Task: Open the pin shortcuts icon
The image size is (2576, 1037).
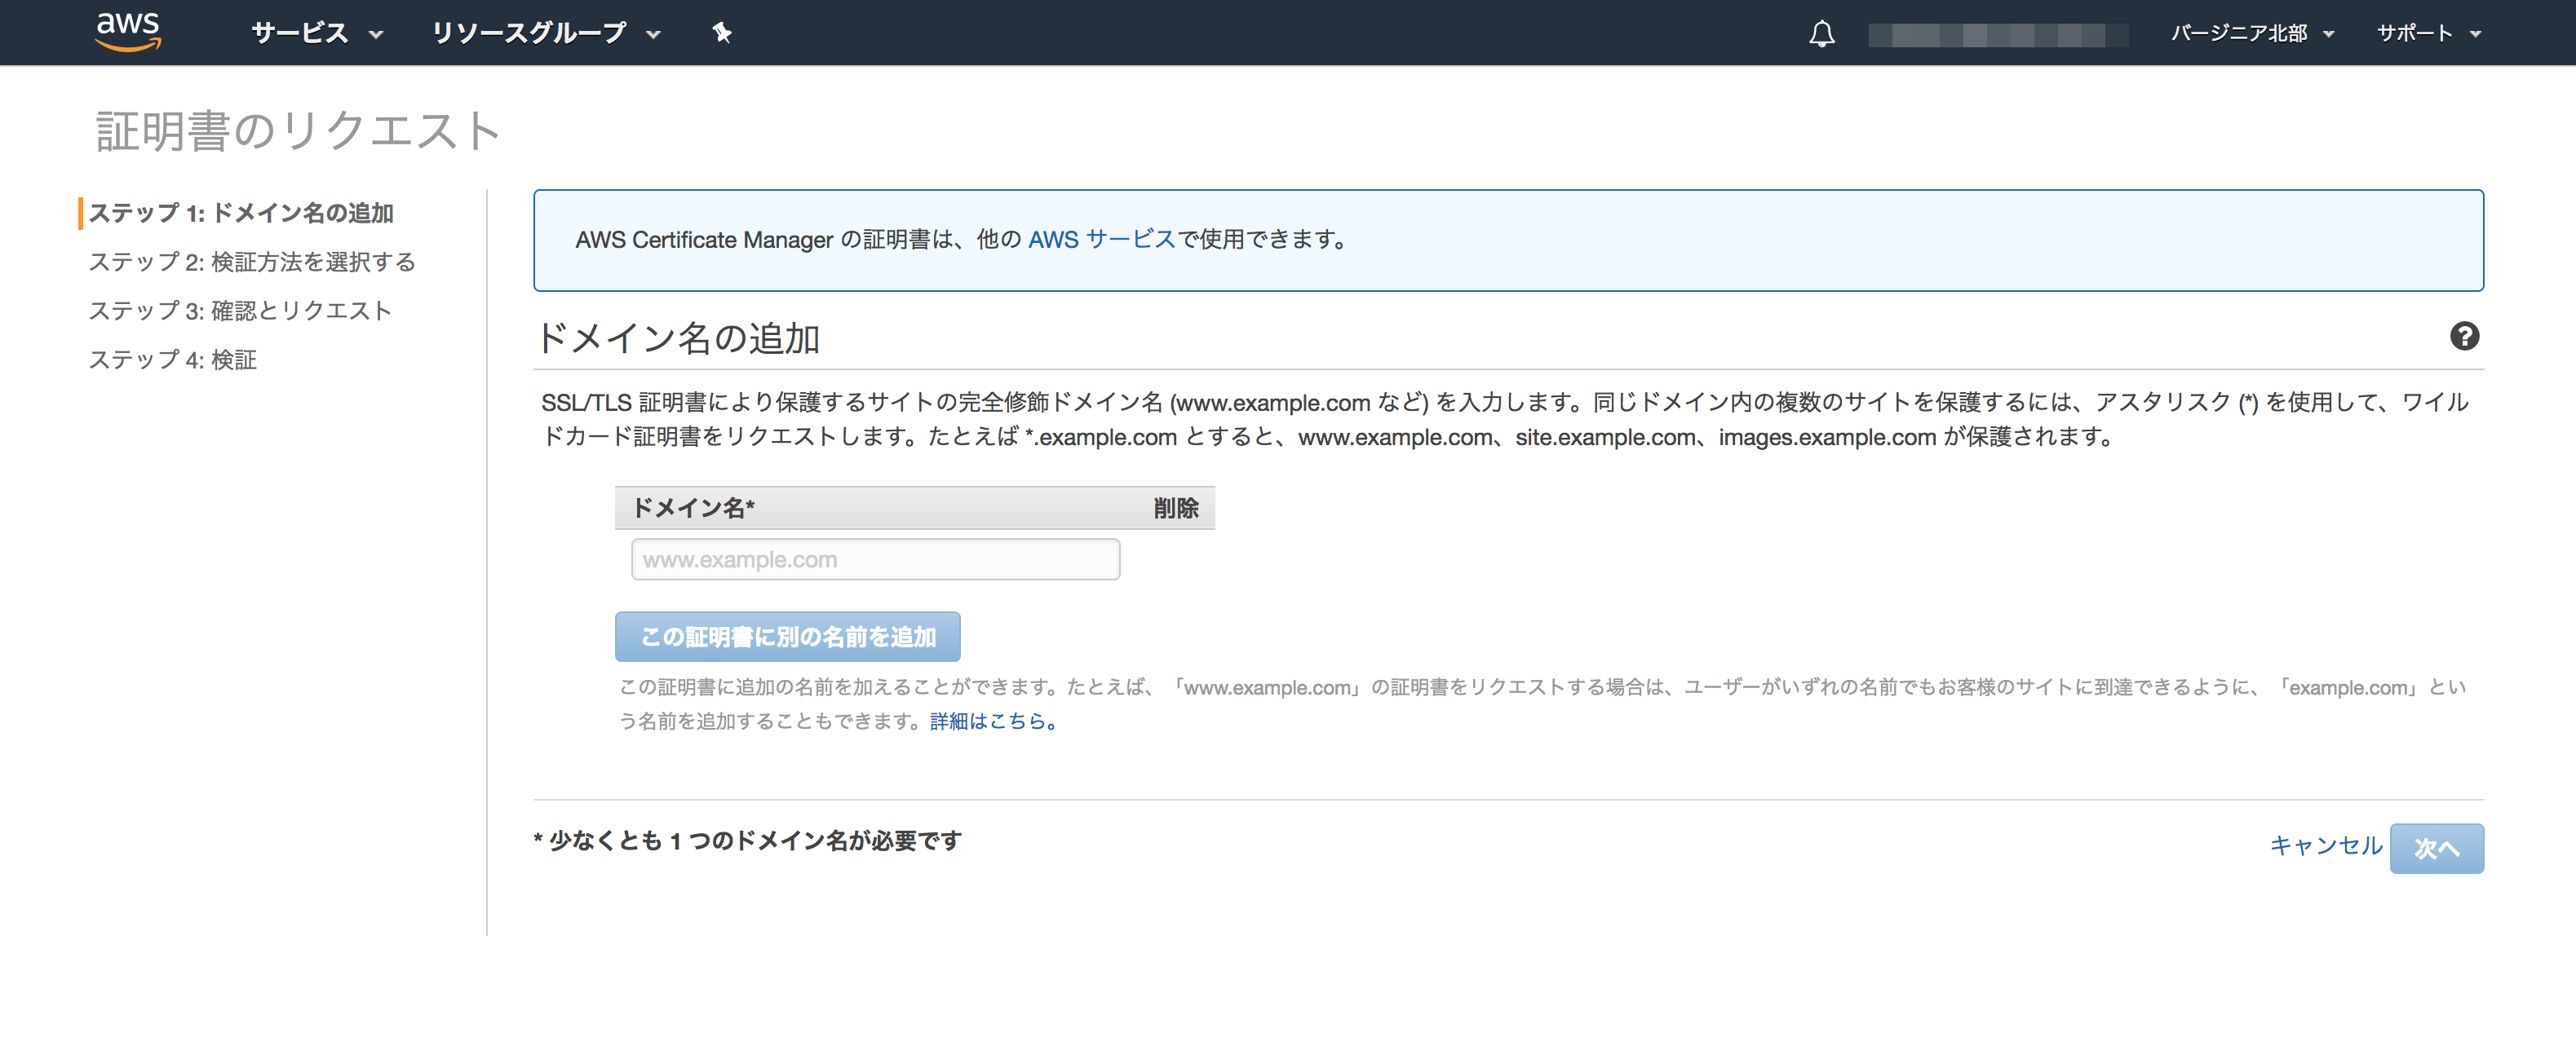Action: (x=722, y=33)
